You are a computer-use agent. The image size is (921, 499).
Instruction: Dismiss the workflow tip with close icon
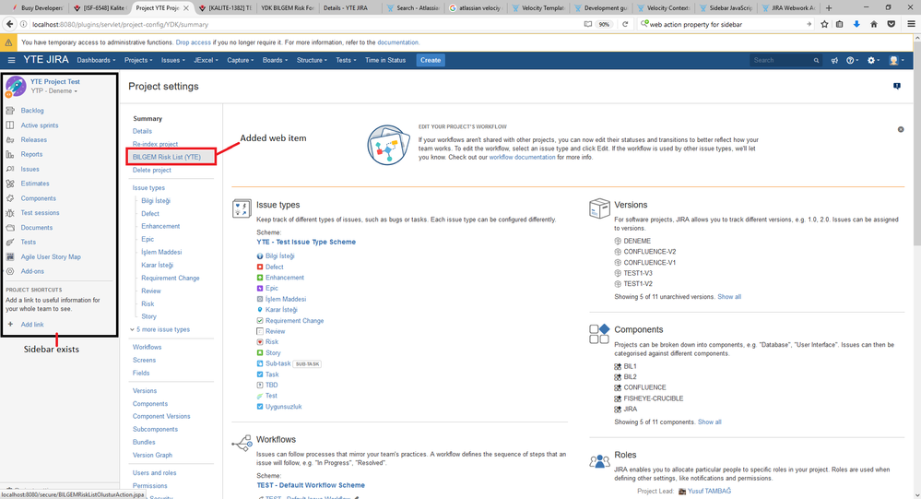point(901,129)
